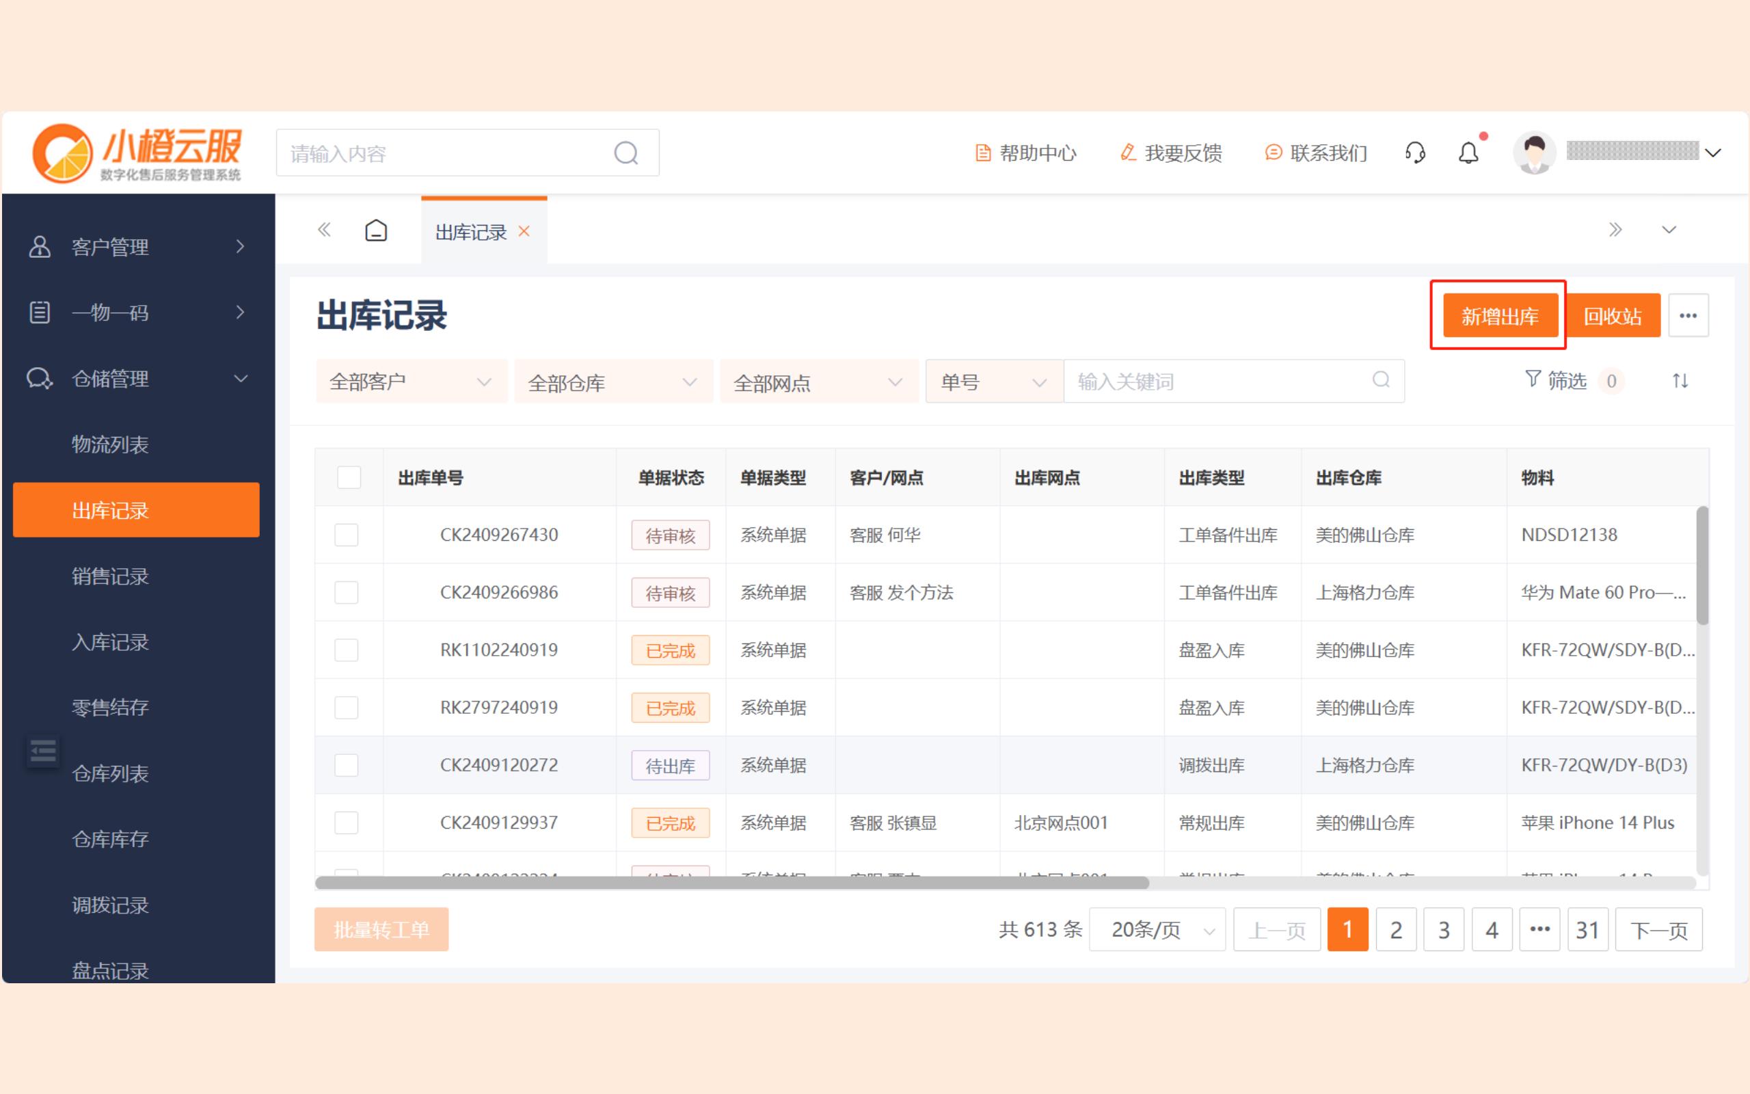Check the row CK2409267430
This screenshot has height=1094, width=1750.
(347, 535)
